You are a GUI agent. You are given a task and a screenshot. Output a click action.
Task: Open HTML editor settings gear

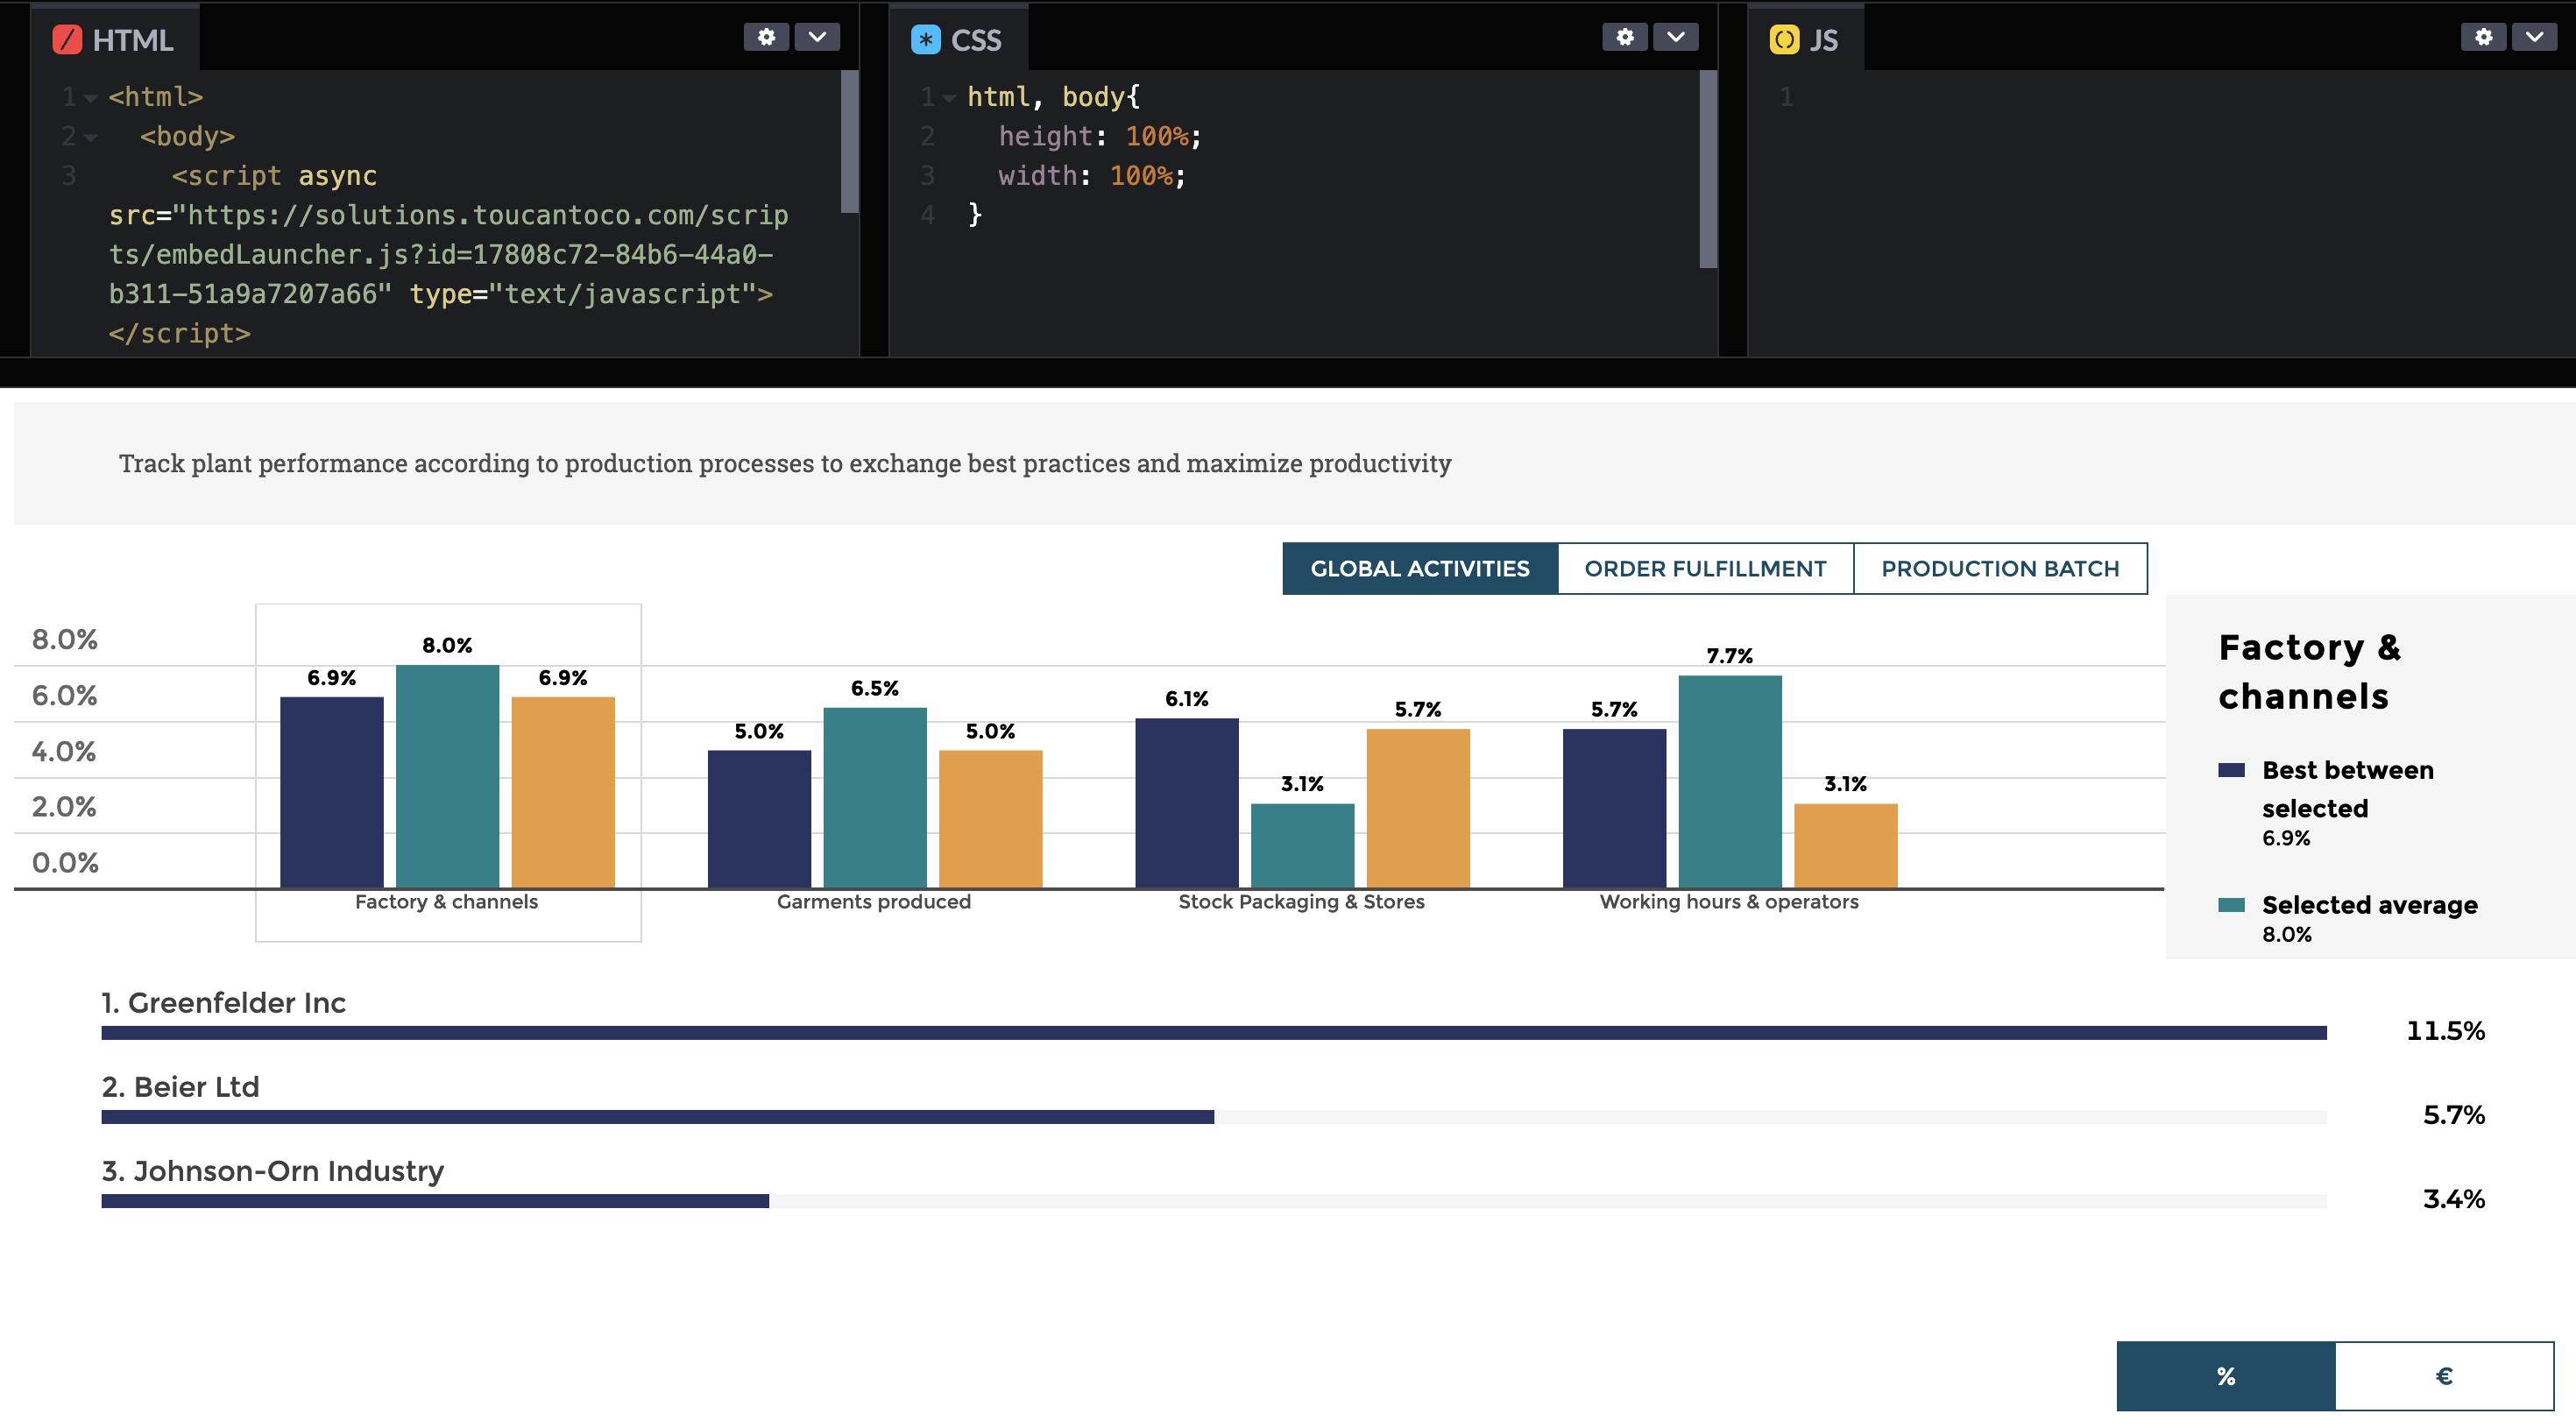(x=766, y=37)
